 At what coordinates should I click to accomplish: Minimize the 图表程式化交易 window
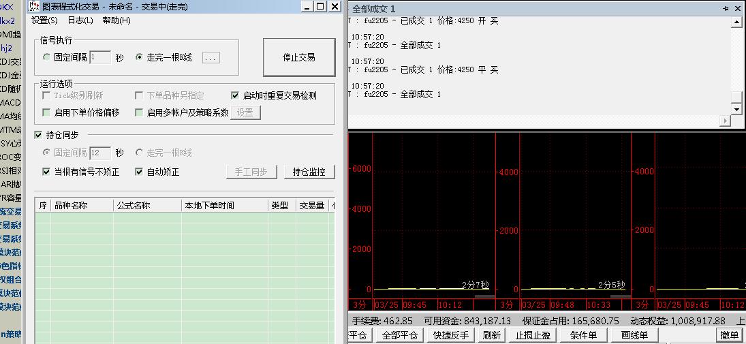pyautogui.click(x=307, y=6)
